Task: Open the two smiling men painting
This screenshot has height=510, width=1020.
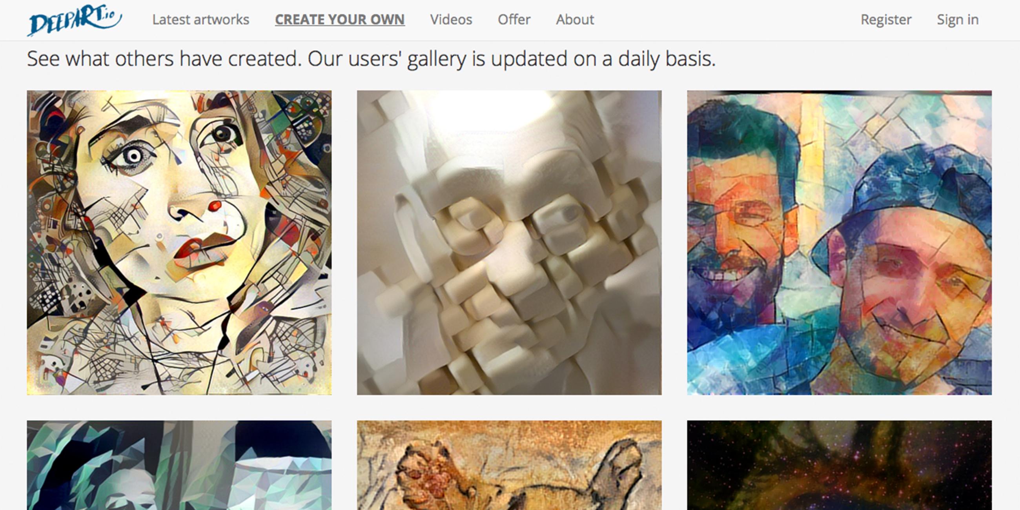Action: point(840,243)
